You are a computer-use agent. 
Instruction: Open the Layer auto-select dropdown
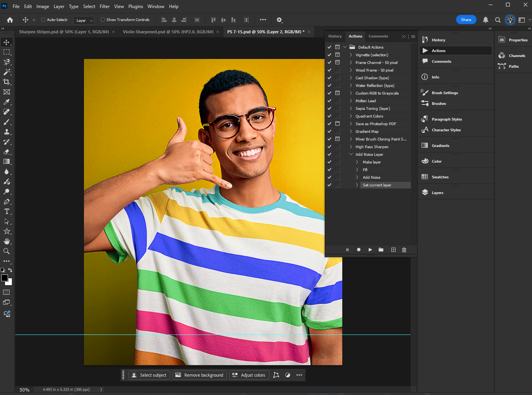(84, 20)
